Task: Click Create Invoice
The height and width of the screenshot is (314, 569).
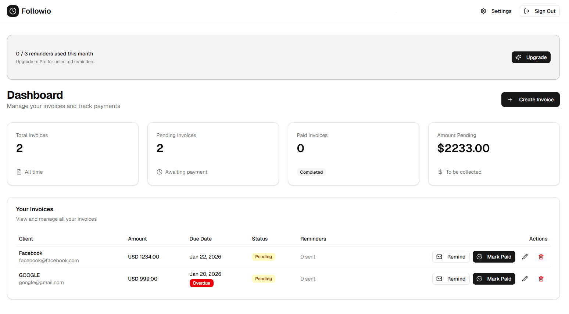Action: 530,100
